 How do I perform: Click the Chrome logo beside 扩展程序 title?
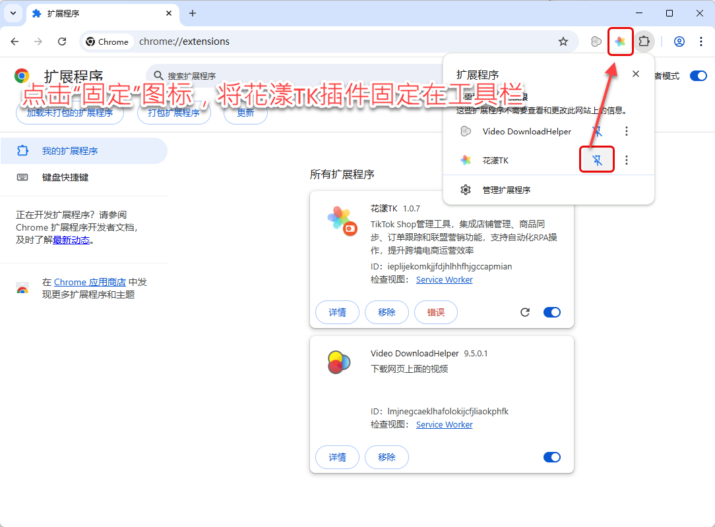click(21, 76)
